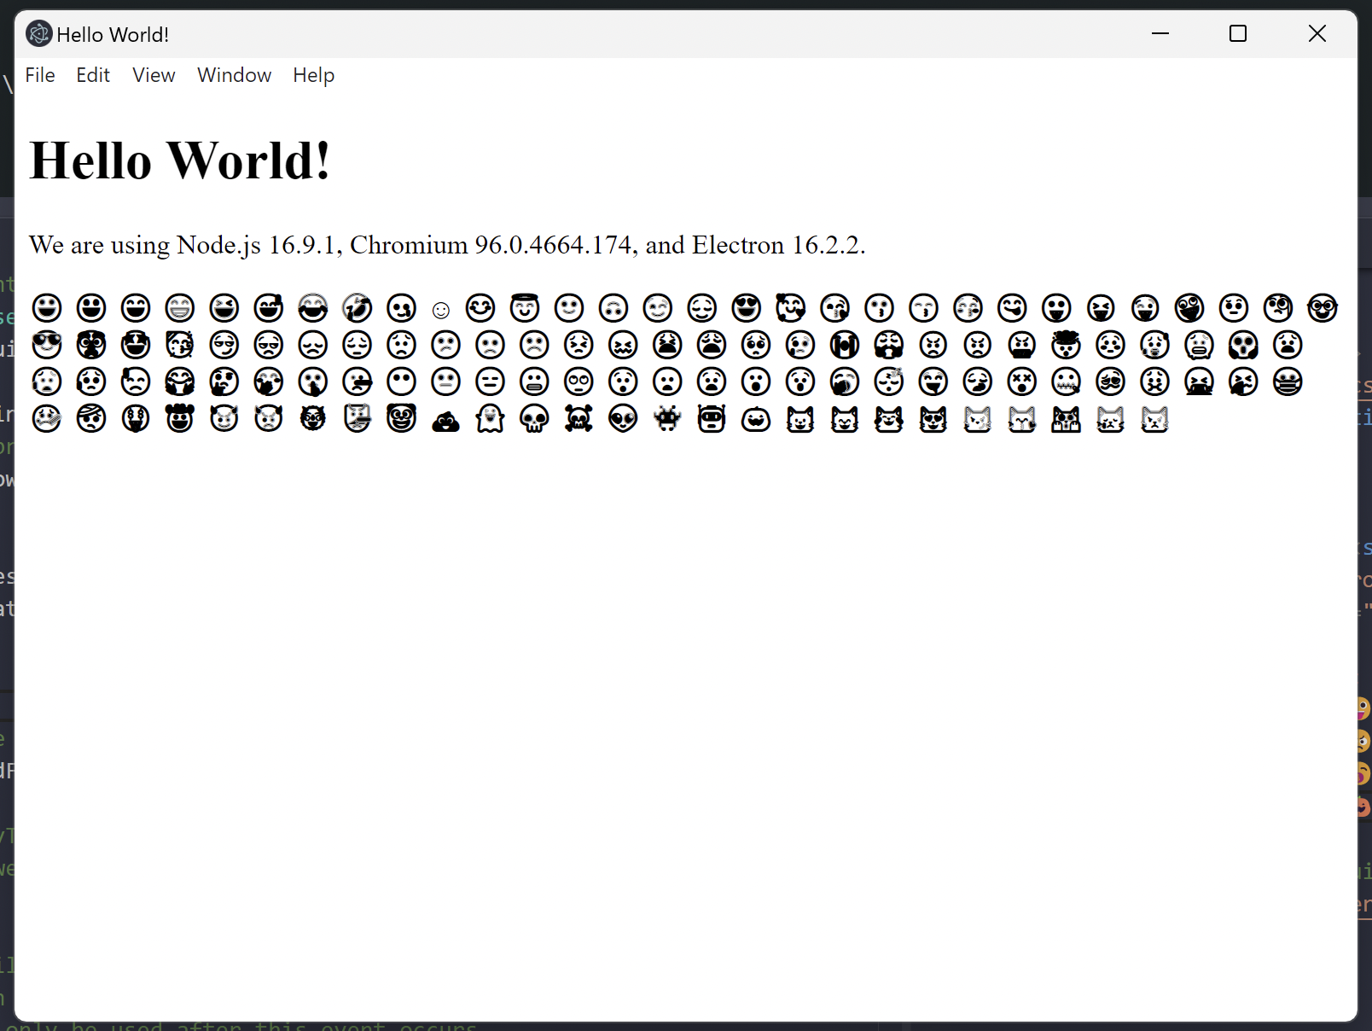Click the Electron app icon in title bar
The image size is (1372, 1031).
38,34
